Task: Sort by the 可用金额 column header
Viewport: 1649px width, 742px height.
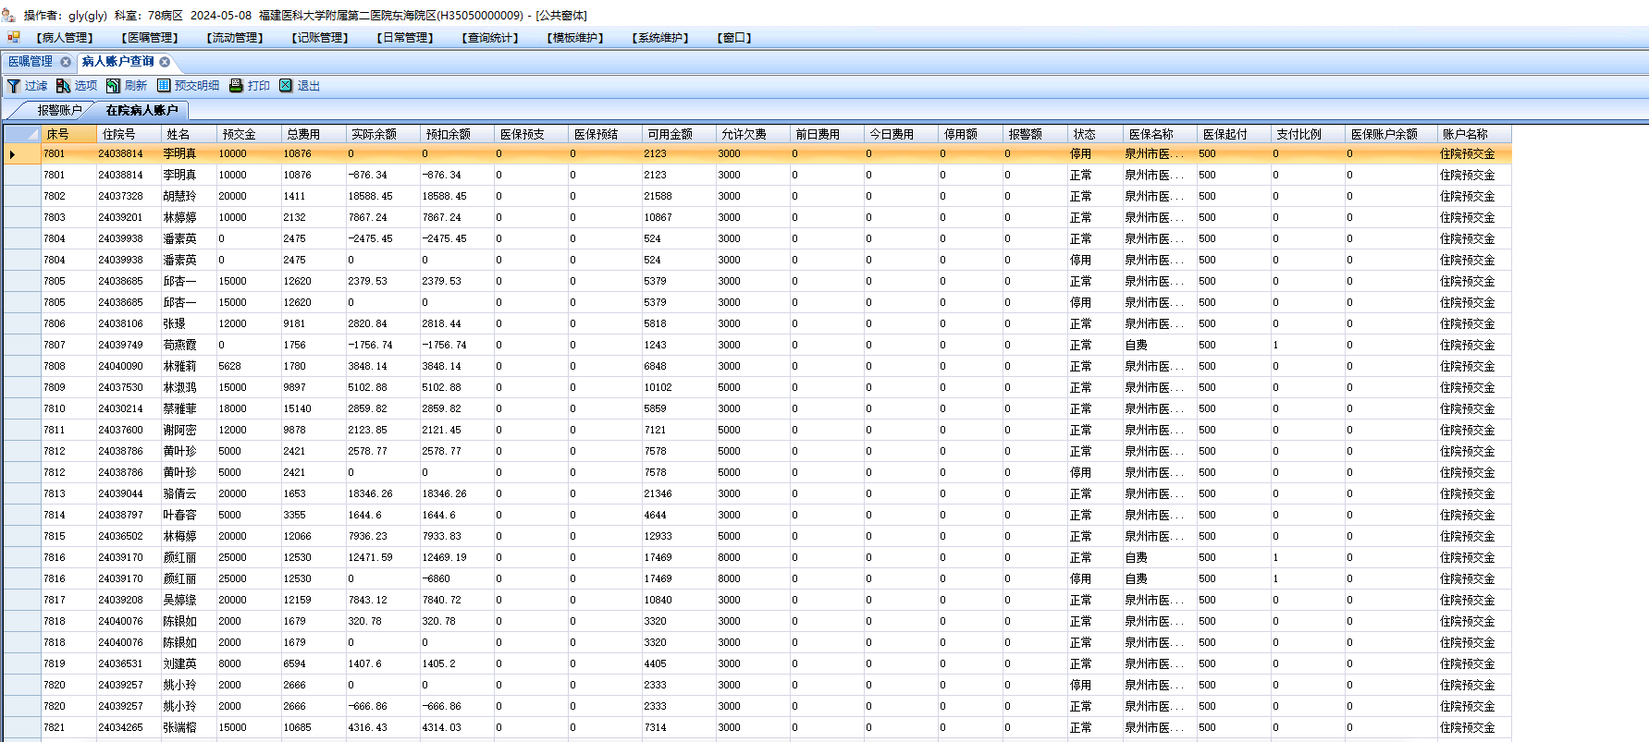Action: tap(679, 134)
